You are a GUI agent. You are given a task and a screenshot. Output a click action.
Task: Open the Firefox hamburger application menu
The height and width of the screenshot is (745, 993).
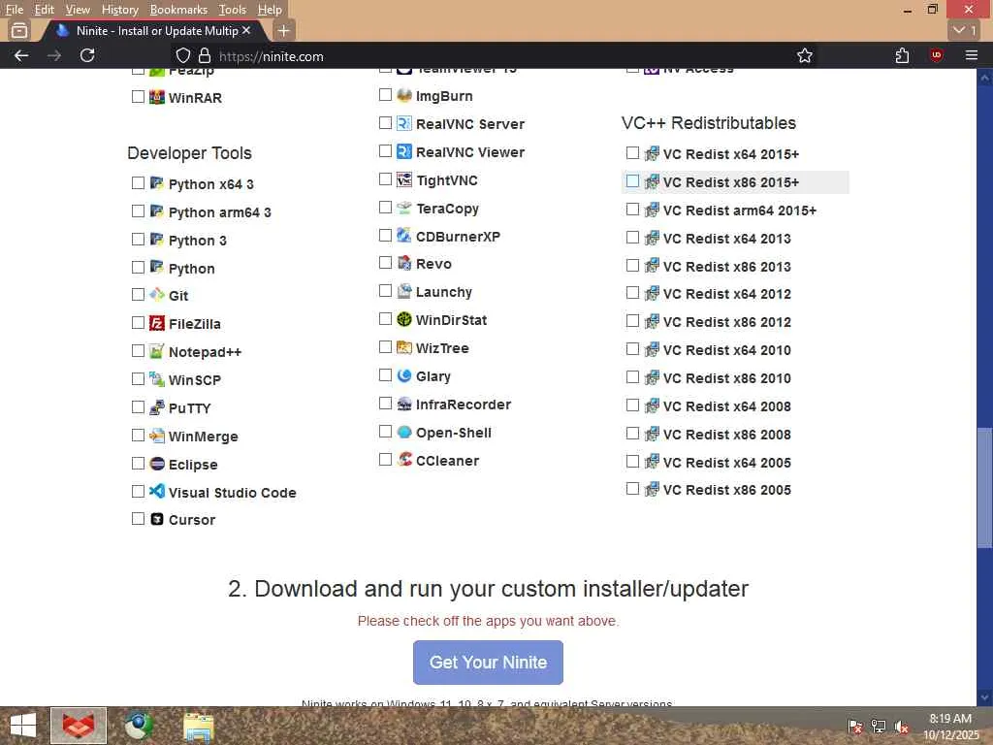[971, 55]
